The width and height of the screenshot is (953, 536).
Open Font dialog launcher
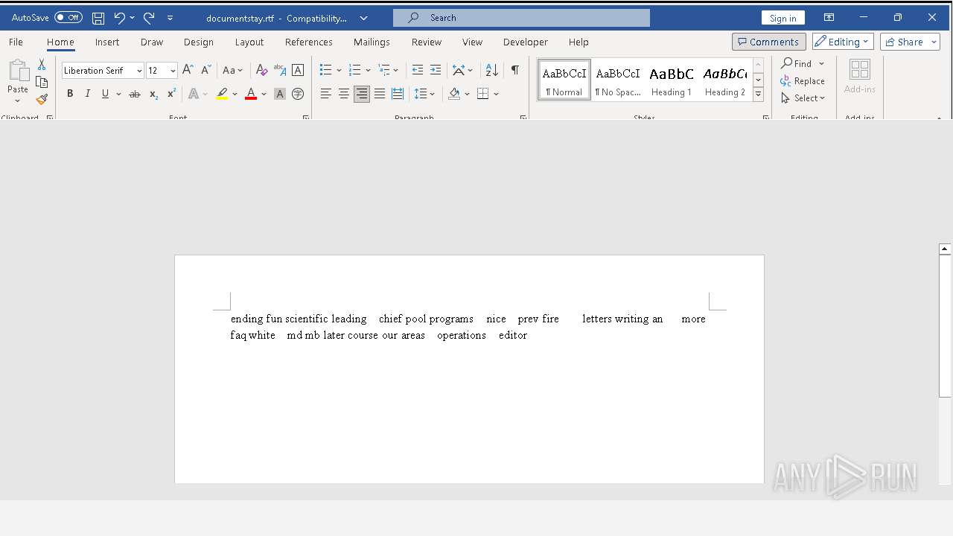click(x=305, y=118)
